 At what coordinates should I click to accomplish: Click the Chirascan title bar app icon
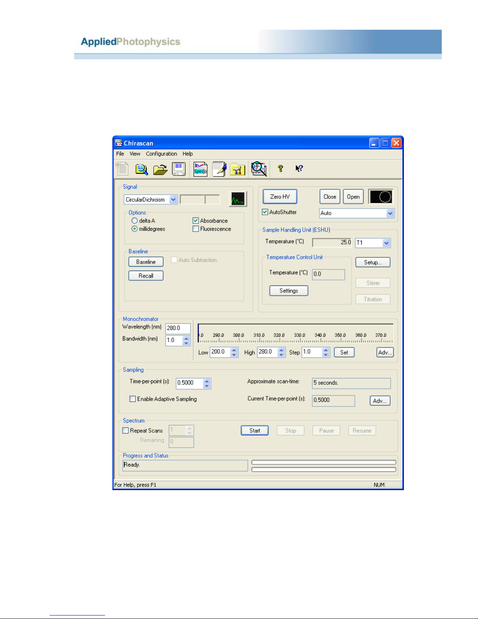pyautogui.click(x=119, y=143)
